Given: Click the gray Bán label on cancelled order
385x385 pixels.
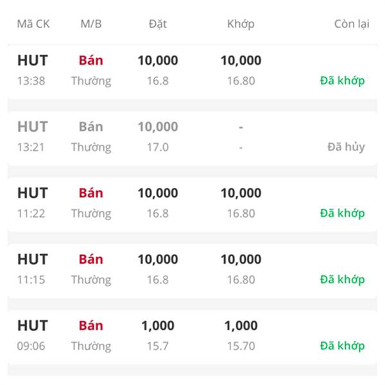Looking at the screenshot, I should pyautogui.click(x=91, y=126).
